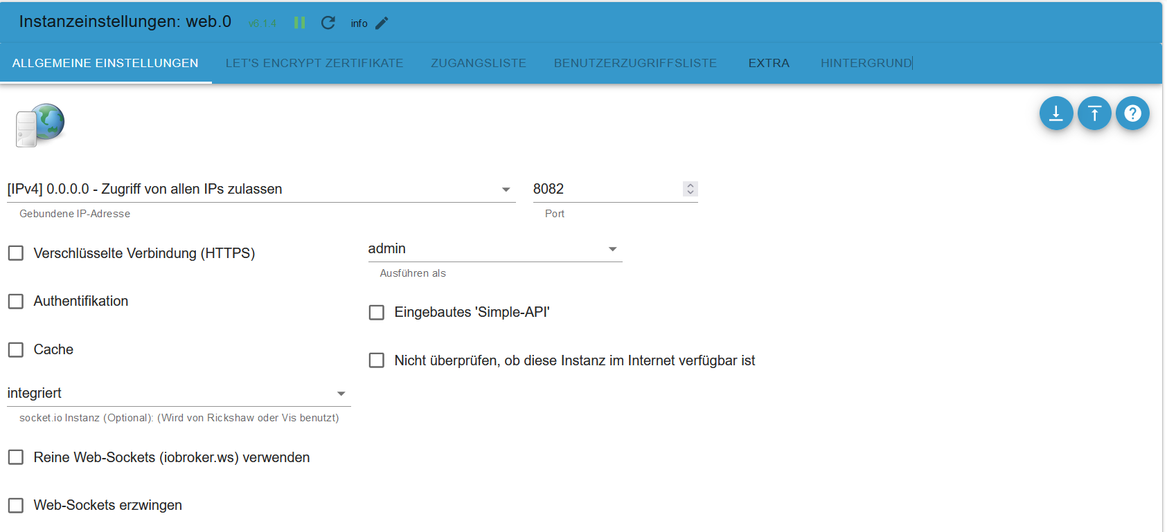Screen dimensions: 1167x532
Task: Switch to Allgemeine Einstellungen tab
Action: [x=105, y=63]
